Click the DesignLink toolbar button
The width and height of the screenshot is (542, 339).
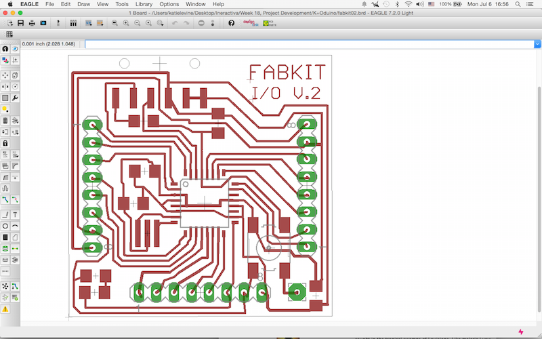click(251, 23)
